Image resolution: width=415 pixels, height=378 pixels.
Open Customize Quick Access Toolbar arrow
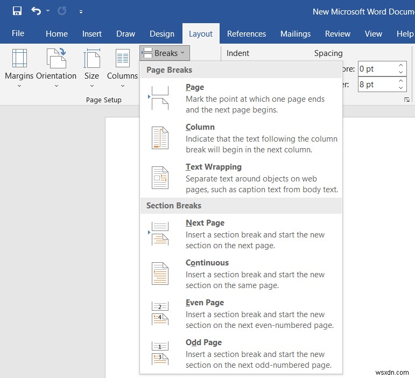click(81, 11)
